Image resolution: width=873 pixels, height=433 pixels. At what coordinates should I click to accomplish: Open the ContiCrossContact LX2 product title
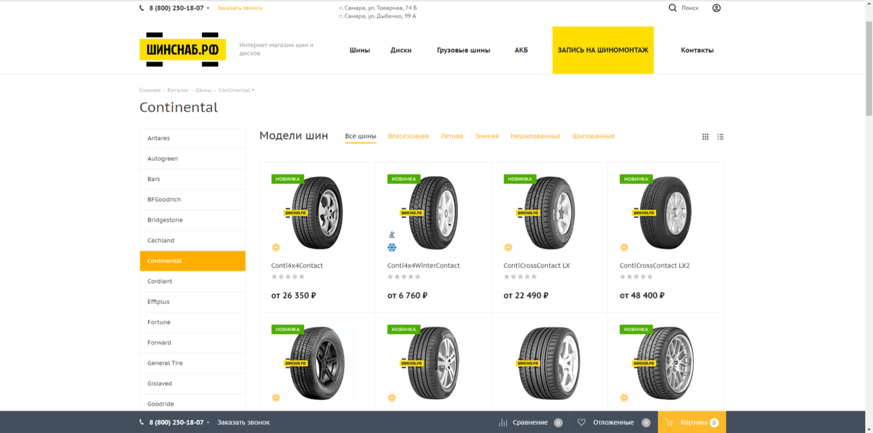654,266
